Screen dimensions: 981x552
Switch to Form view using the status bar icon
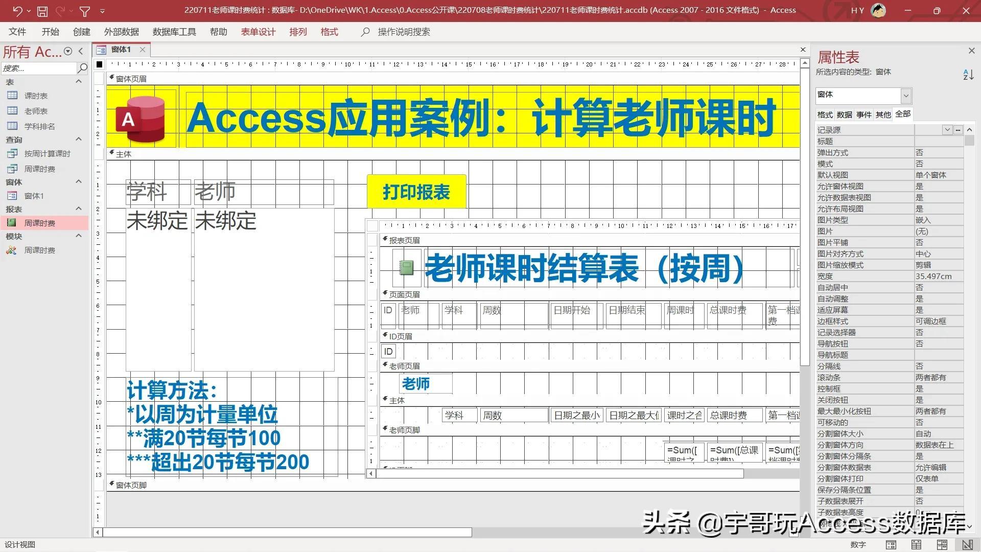click(890, 544)
